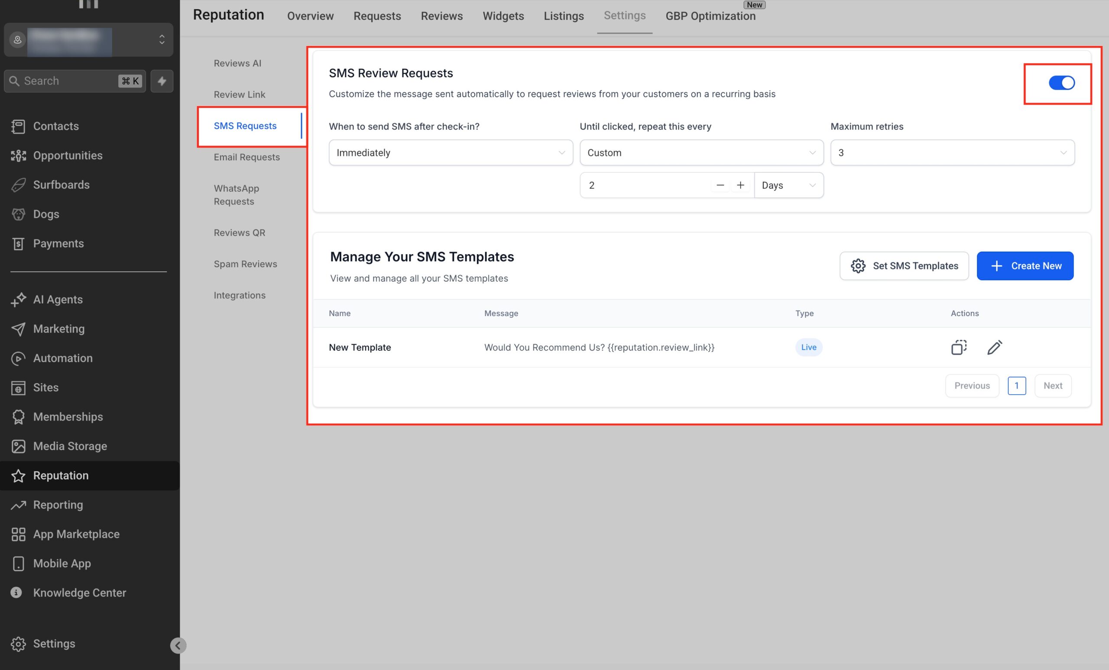Open Knowledge Center from the sidebar

pyautogui.click(x=79, y=593)
